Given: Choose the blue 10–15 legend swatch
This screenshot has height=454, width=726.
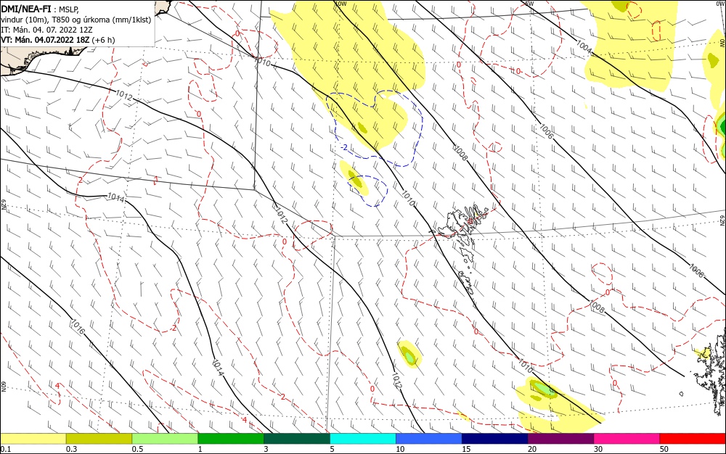Looking at the screenshot, I should point(429,439).
